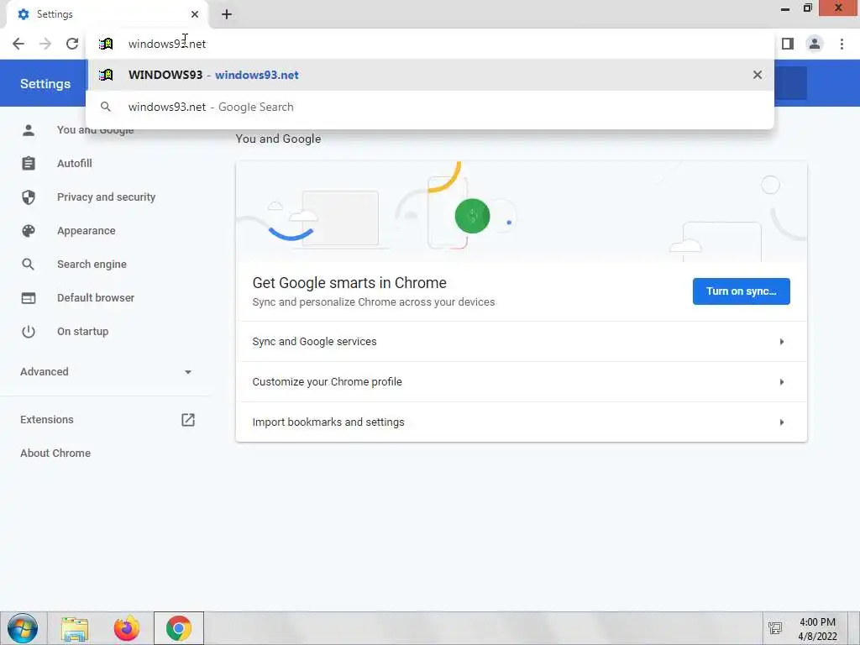
Task: Click the Advanced dropdown arrow
Action: tap(188, 372)
